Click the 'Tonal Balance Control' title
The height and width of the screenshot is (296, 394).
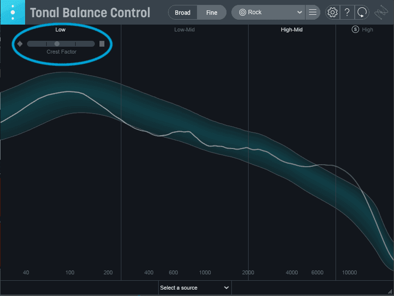click(90, 13)
